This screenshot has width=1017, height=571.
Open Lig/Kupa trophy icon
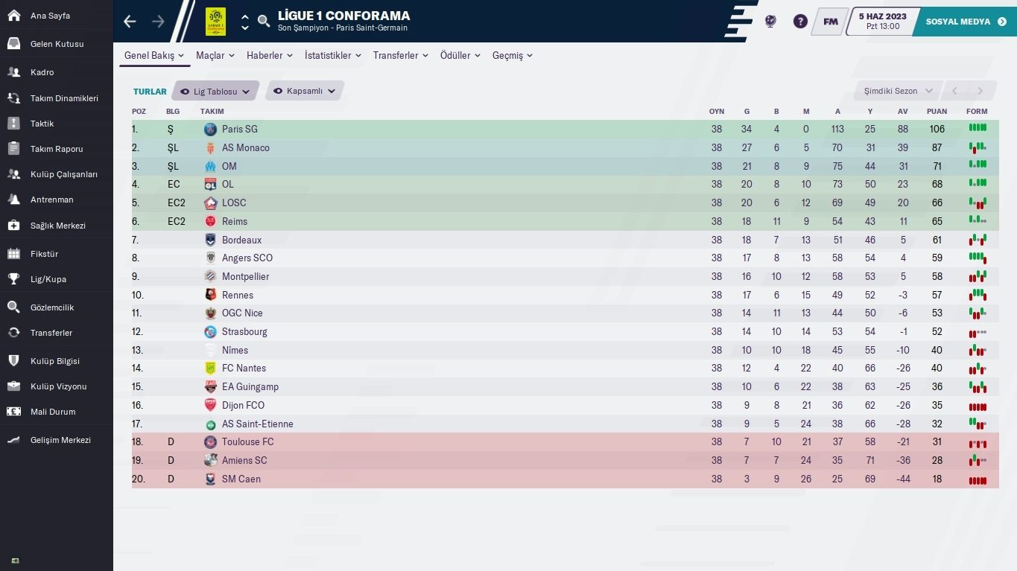(x=13, y=279)
